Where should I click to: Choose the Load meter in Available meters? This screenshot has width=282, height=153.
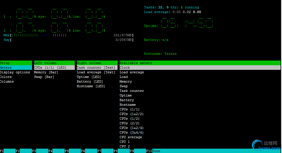[124, 77]
